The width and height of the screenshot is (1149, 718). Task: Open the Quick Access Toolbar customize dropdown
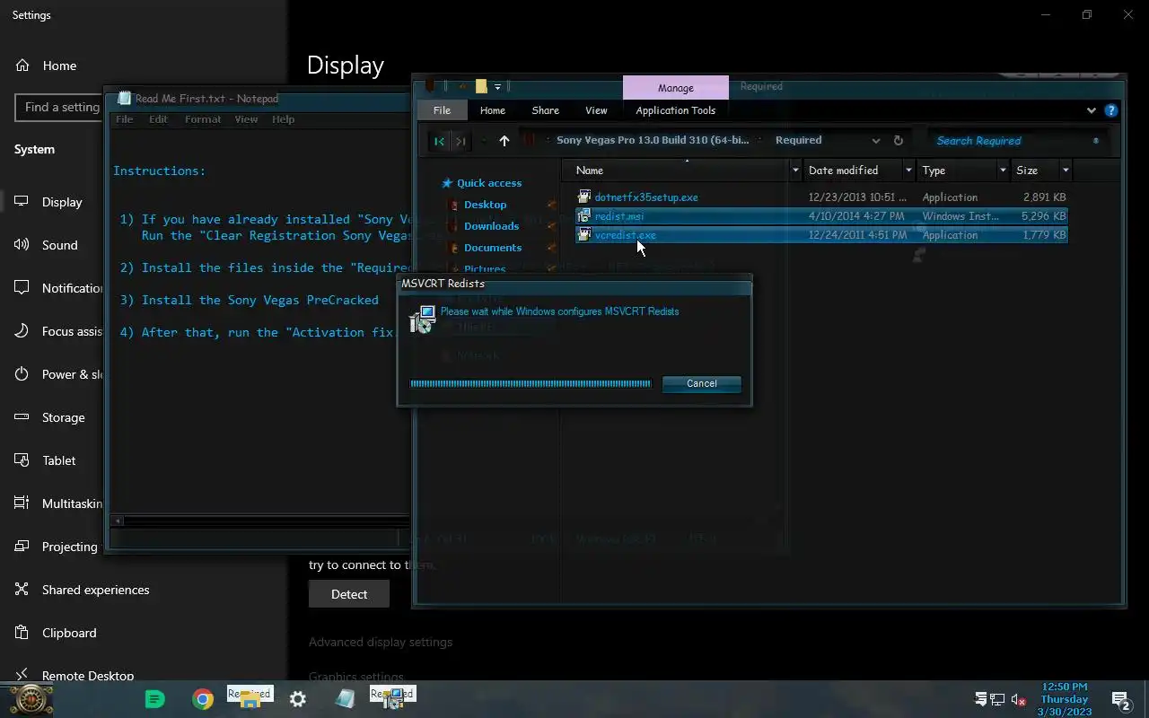click(x=497, y=87)
